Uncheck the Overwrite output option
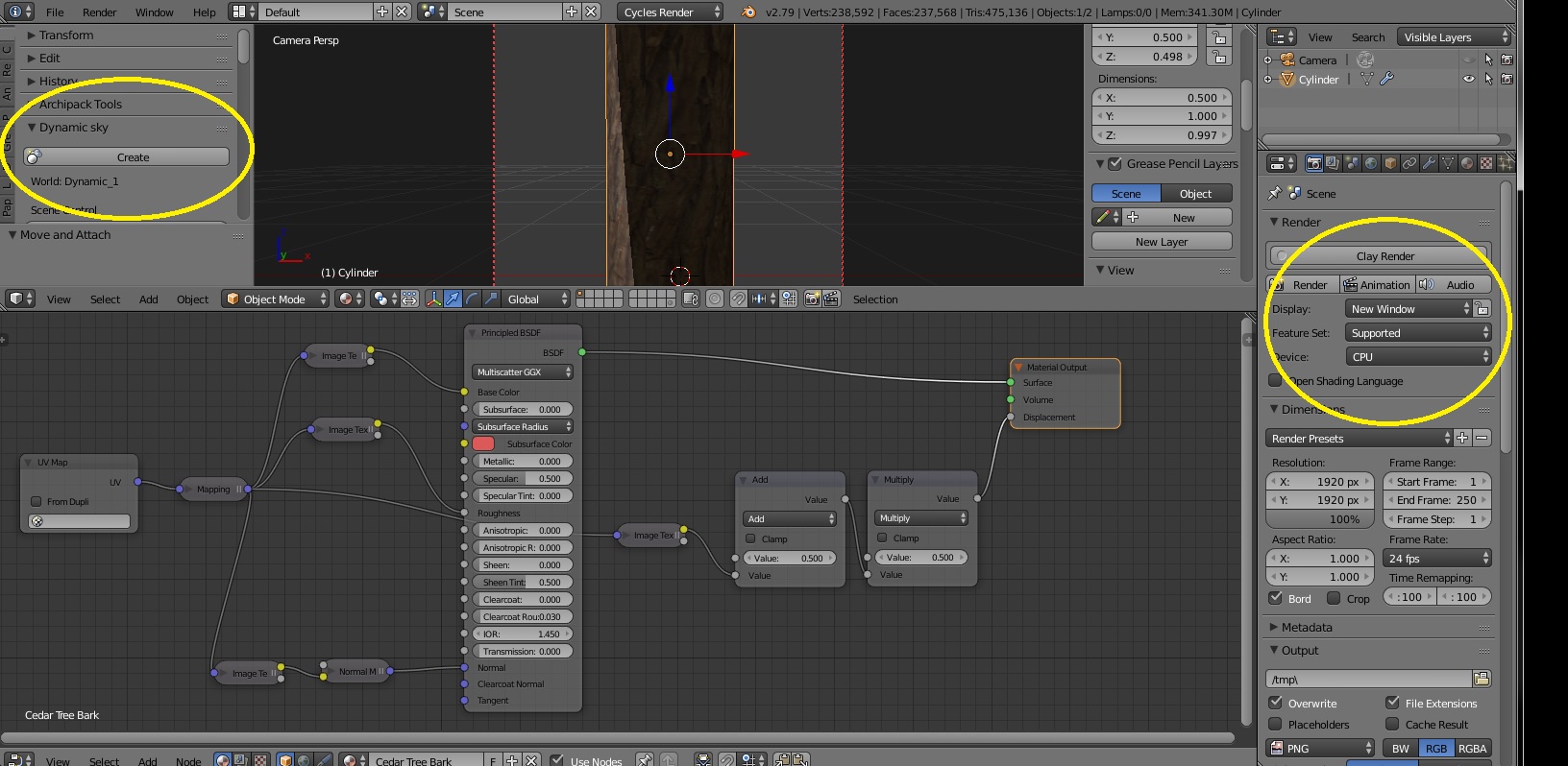The height and width of the screenshot is (766, 1568). [x=1276, y=703]
